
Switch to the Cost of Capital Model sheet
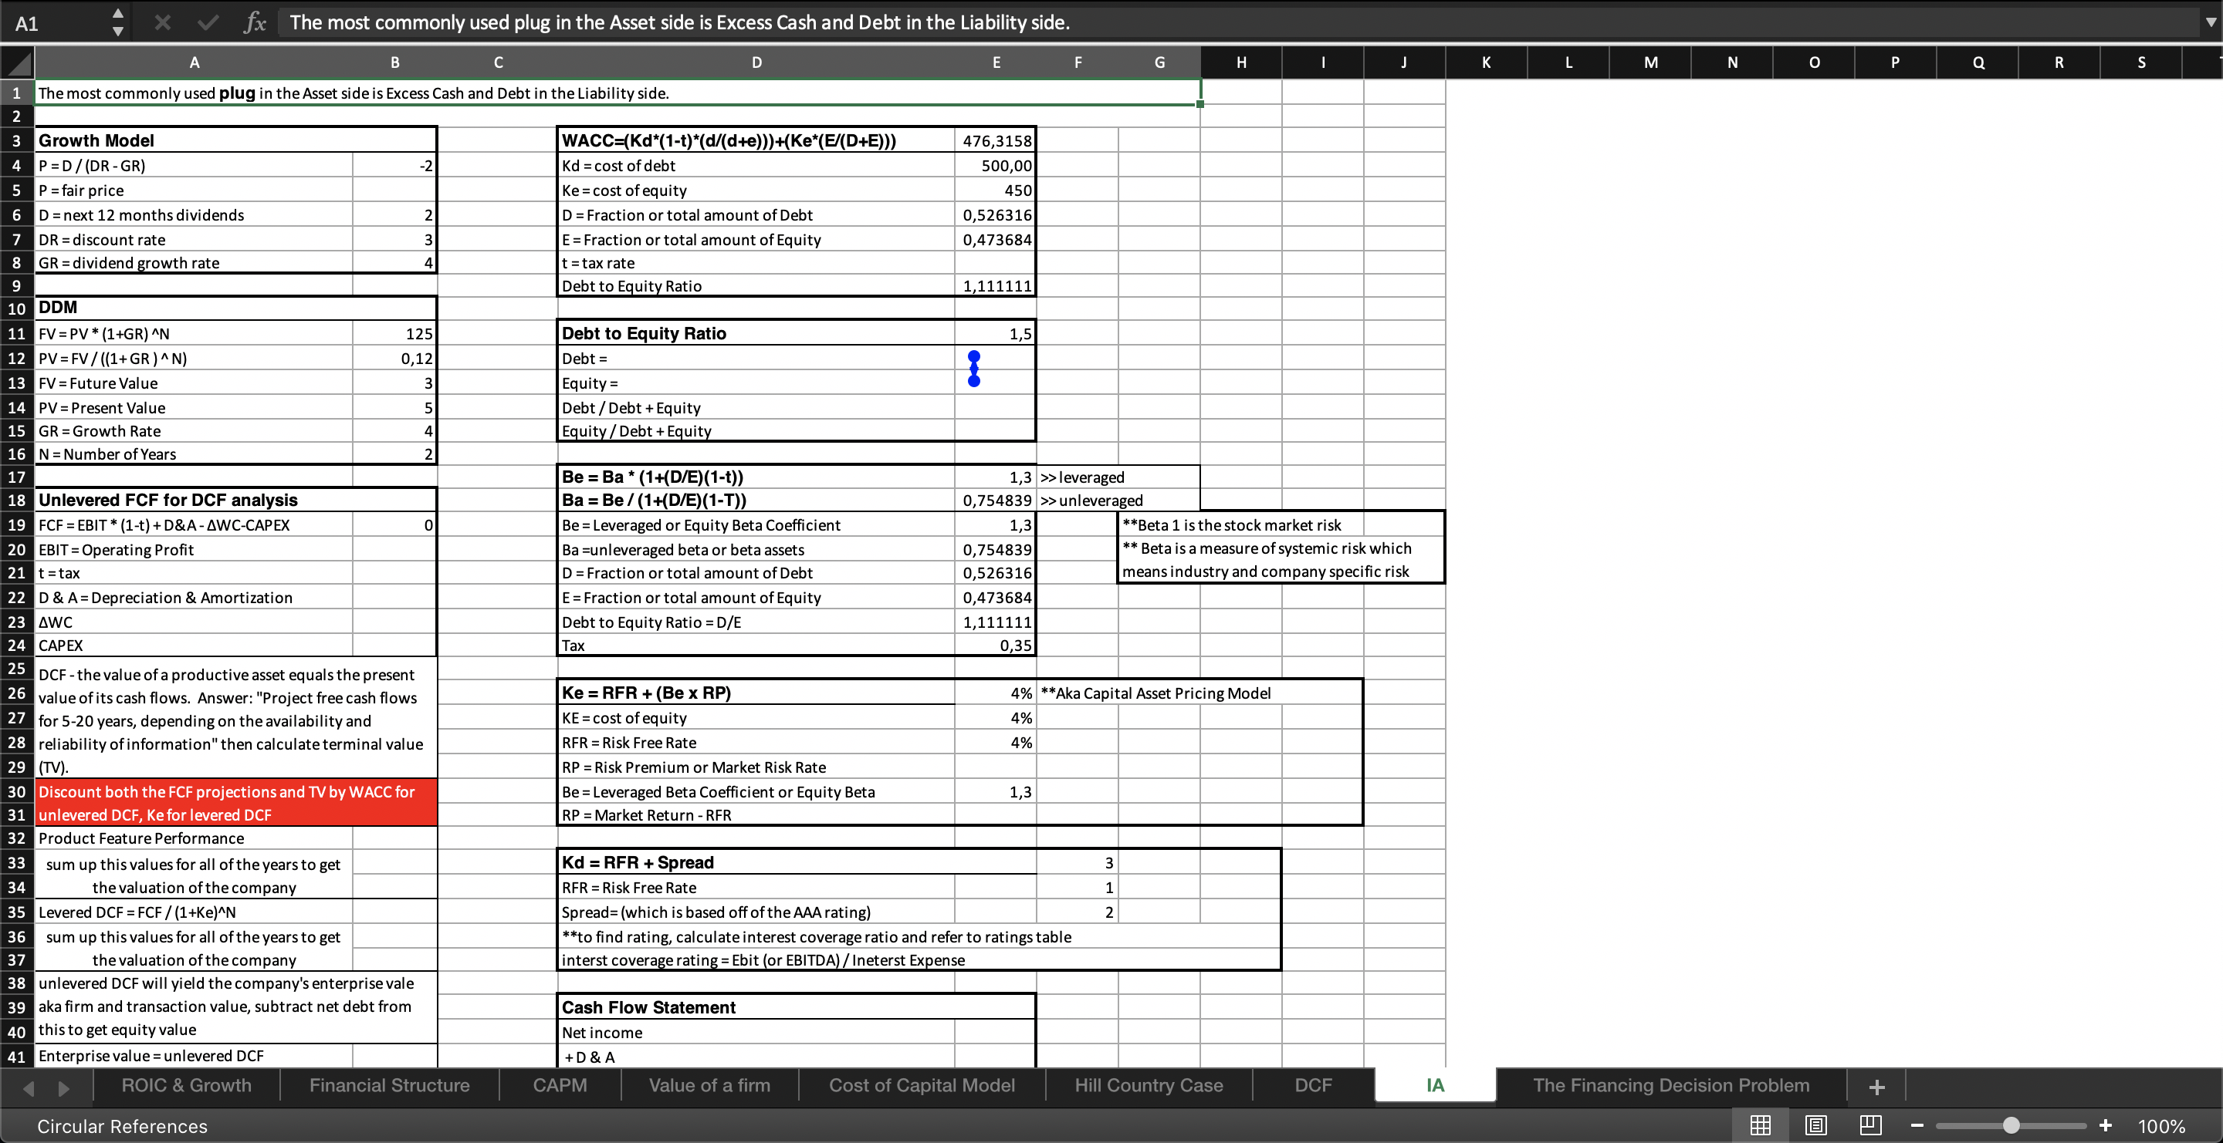coord(922,1085)
